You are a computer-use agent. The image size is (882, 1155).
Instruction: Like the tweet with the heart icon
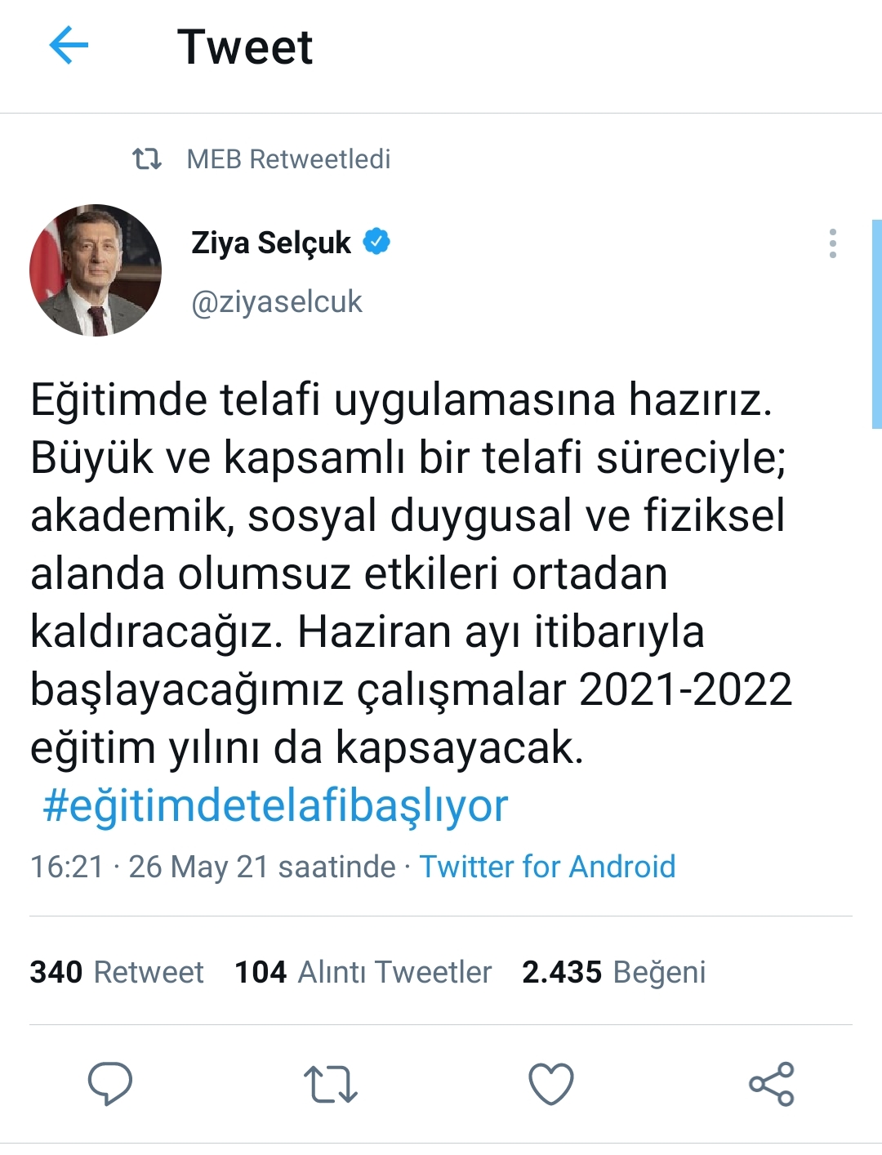[x=551, y=1084]
